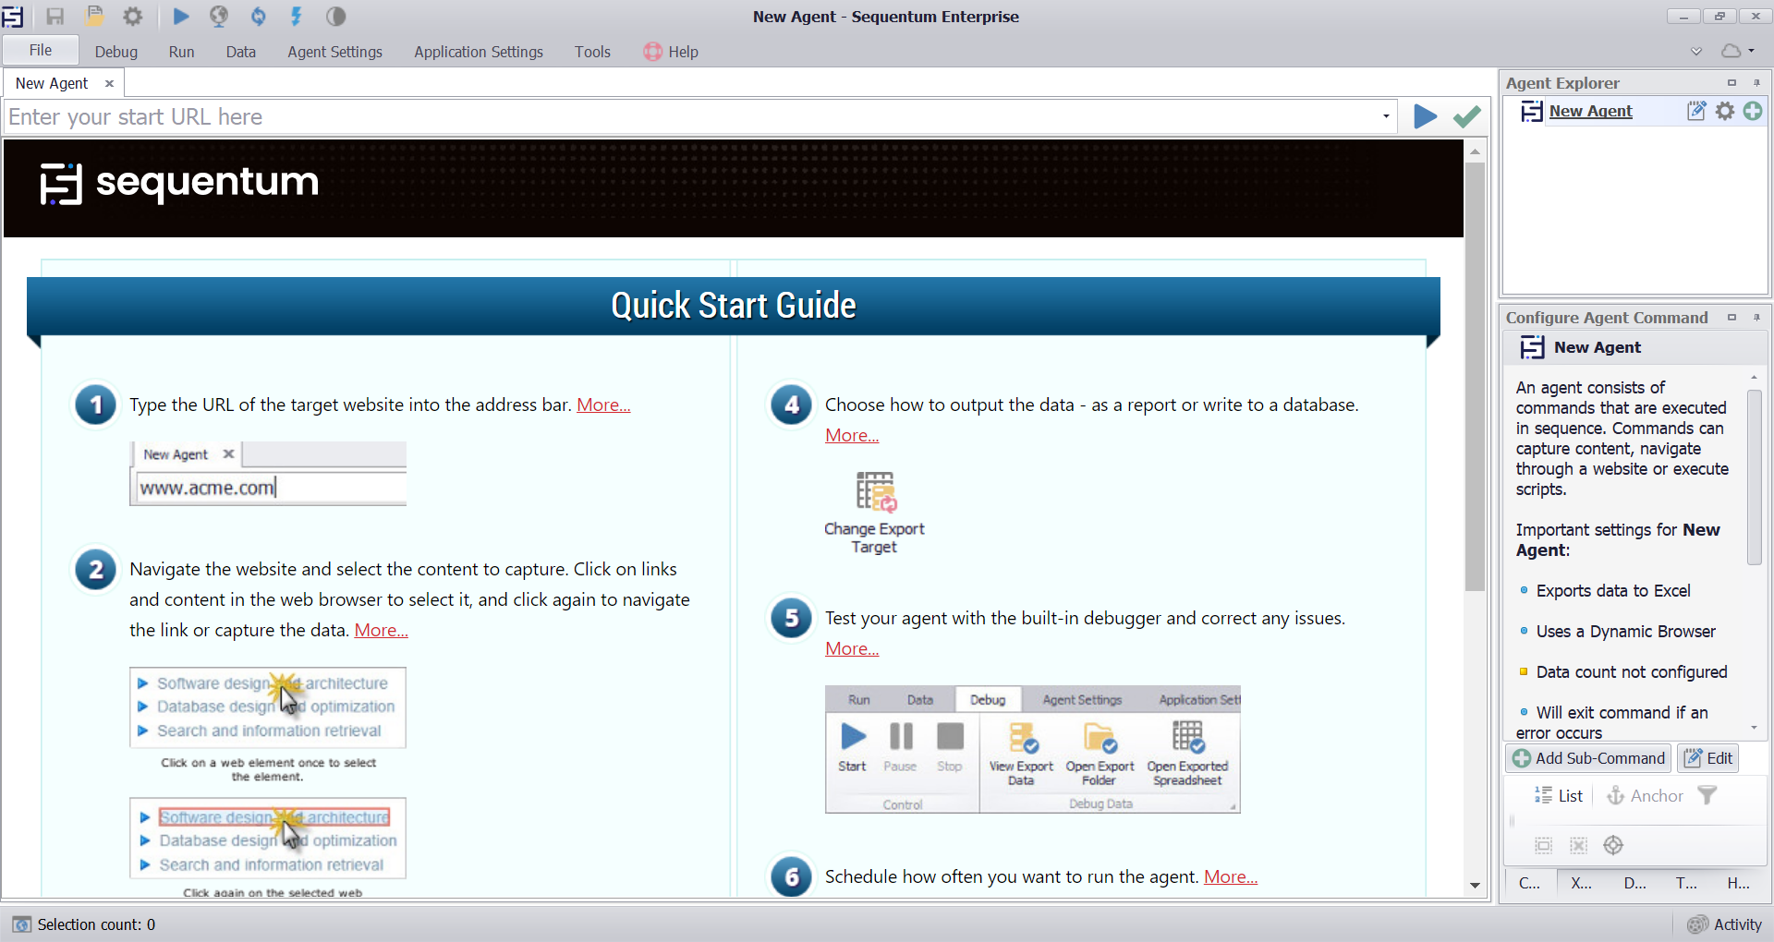1774x942 pixels.
Task: Open the start URL history dropdown arrow
Action: 1386,116
